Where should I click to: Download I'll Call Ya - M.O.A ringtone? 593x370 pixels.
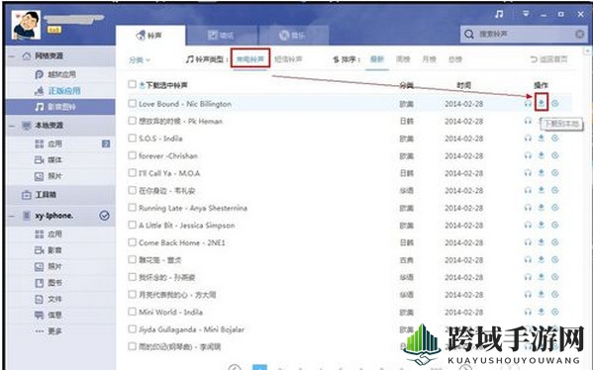pyautogui.click(x=542, y=173)
